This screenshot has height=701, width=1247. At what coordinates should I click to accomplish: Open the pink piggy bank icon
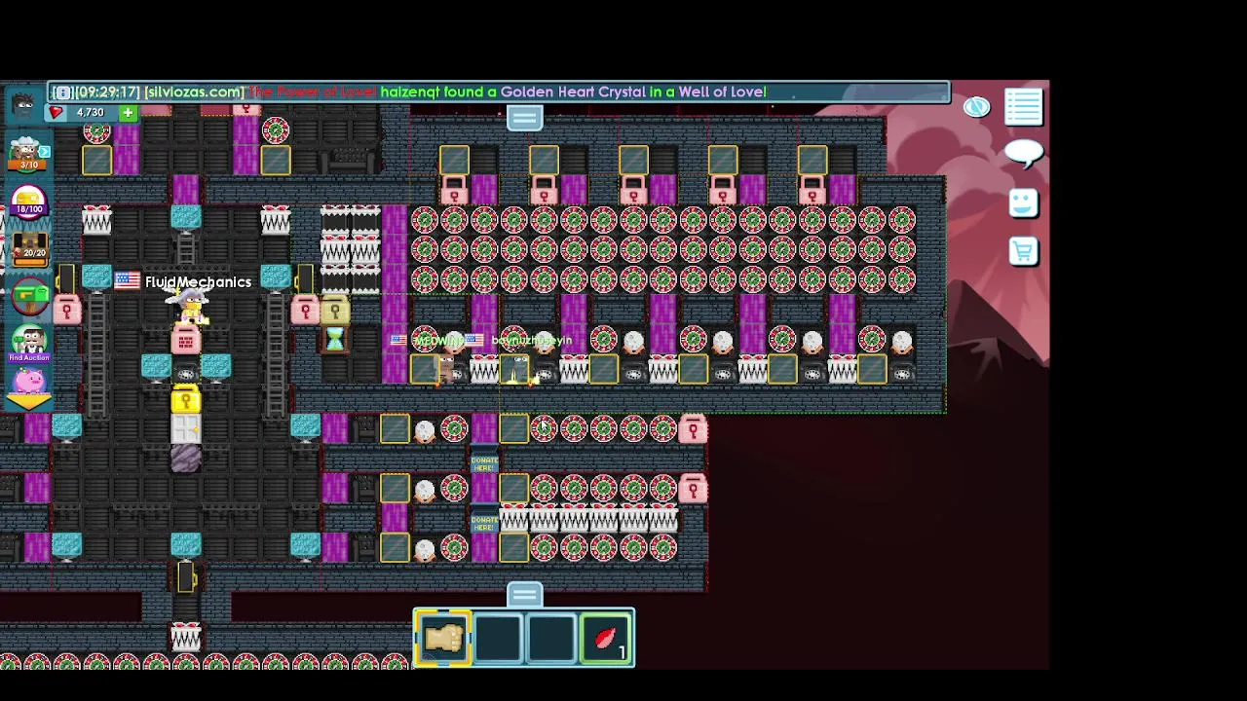point(29,382)
